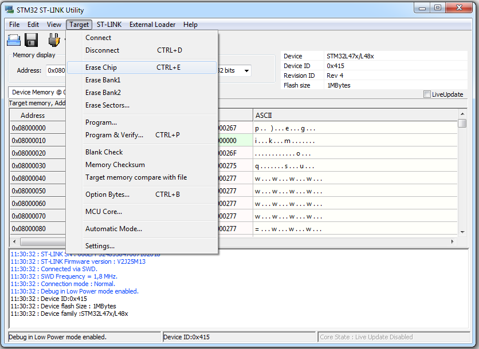This screenshot has height=349, width=479.
Task: Open the View menu
Action: pos(54,25)
